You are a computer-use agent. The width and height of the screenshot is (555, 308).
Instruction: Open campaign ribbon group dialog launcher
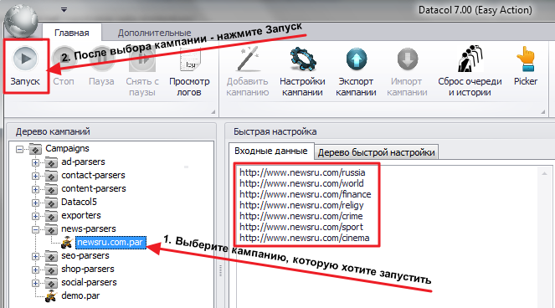point(543,112)
